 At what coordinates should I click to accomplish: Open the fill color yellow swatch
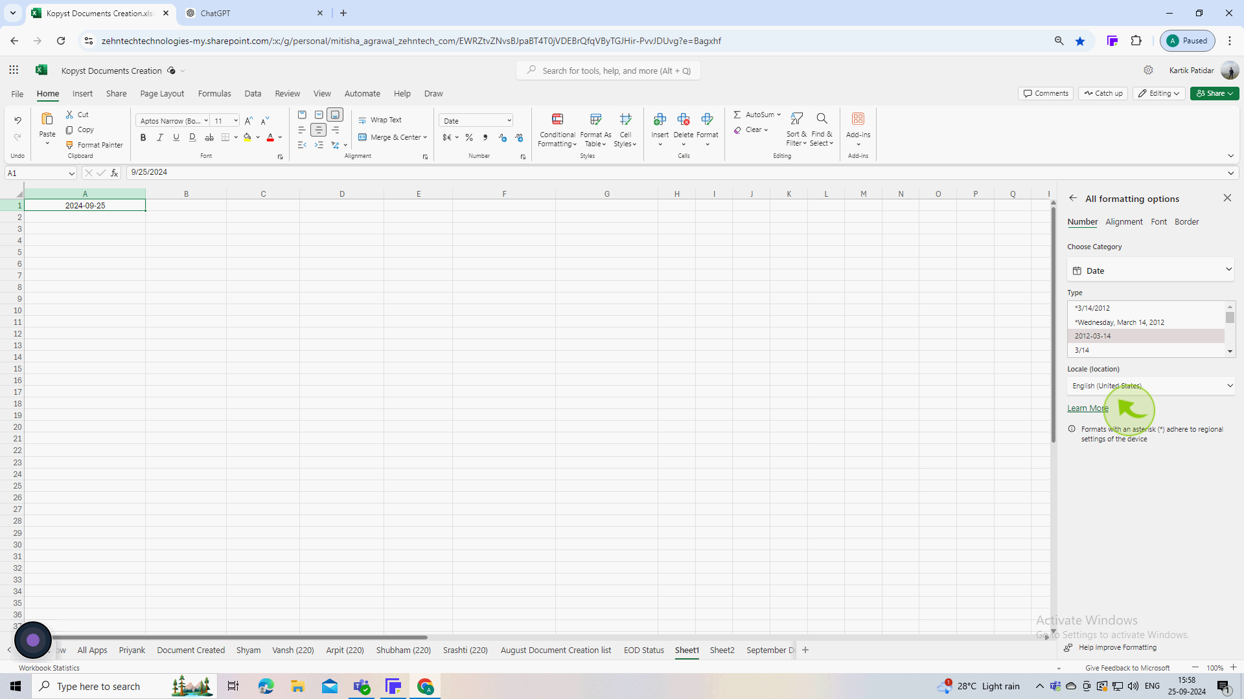coord(247,137)
